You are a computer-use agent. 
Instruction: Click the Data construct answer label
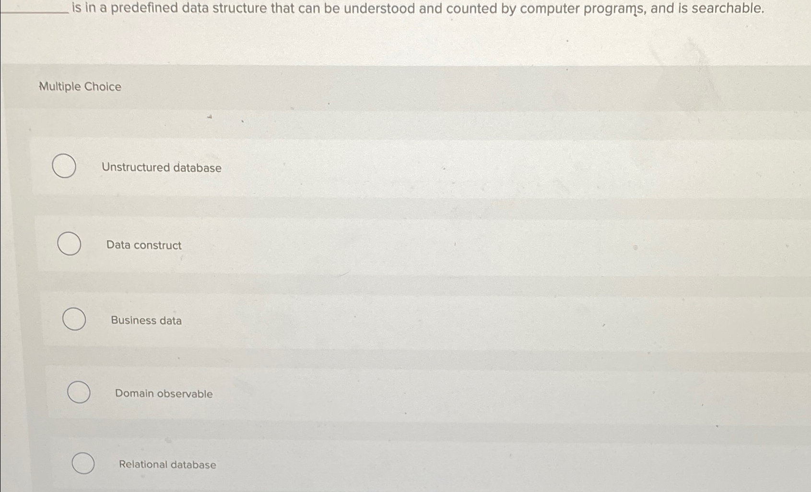point(143,245)
